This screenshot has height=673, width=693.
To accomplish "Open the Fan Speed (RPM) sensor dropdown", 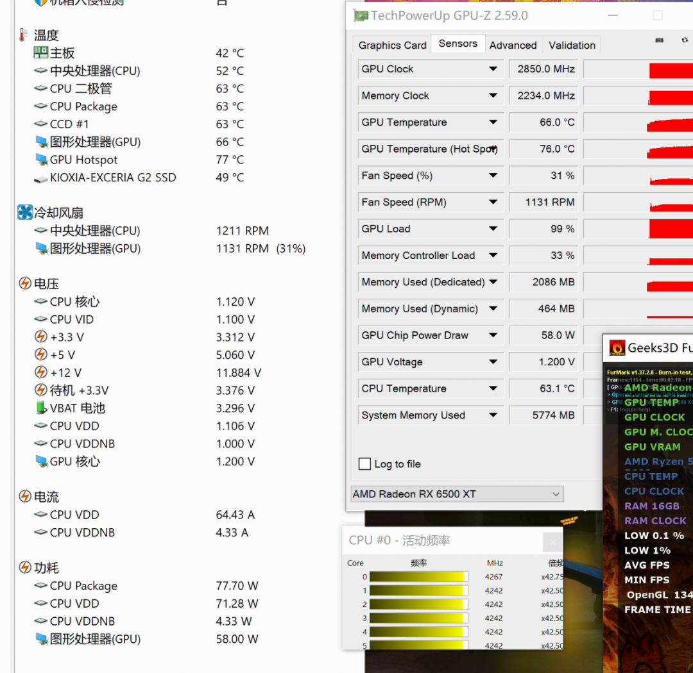I will [493, 202].
